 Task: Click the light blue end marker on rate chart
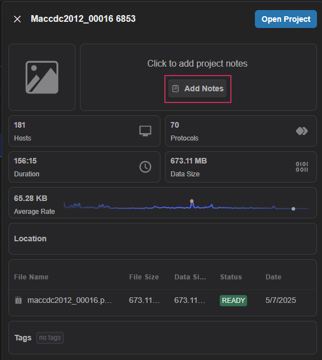(x=293, y=209)
